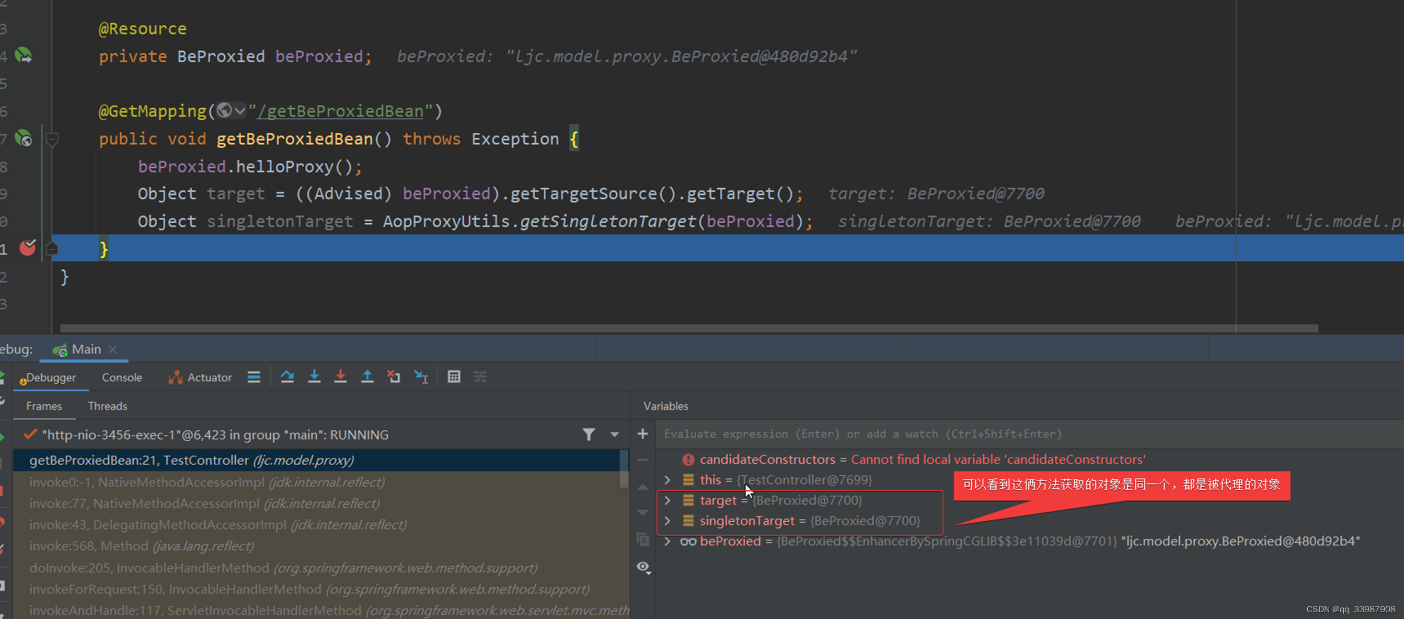Click the Drop Frame icon
This screenshot has height=619, width=1404.
pos(394,376)
